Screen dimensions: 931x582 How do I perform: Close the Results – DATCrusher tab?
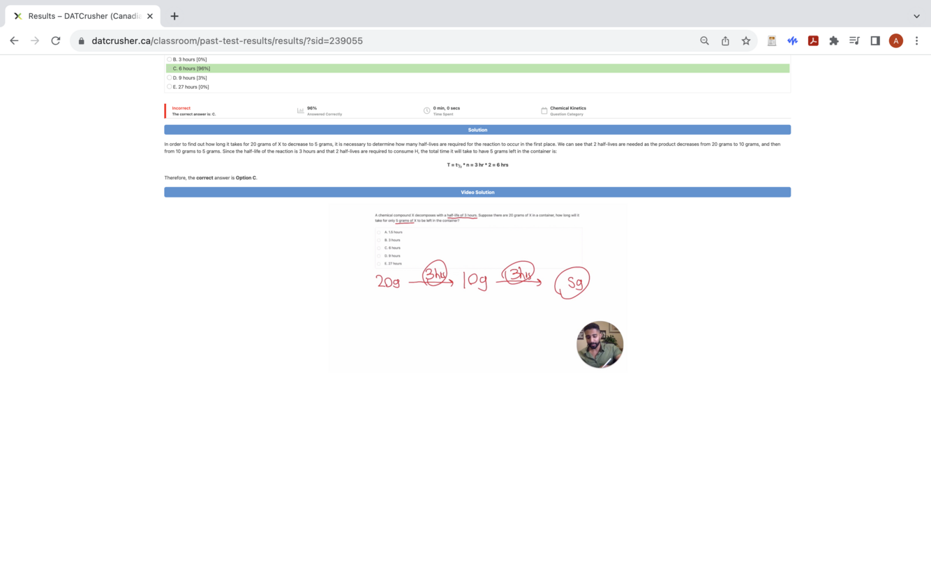(x=149, y=16)
